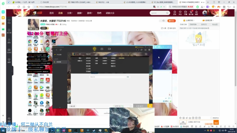The width and height of the screenshot is (237, 133).
Task: Open the 历史 clock icon in Douyu header
Action: 175,13
